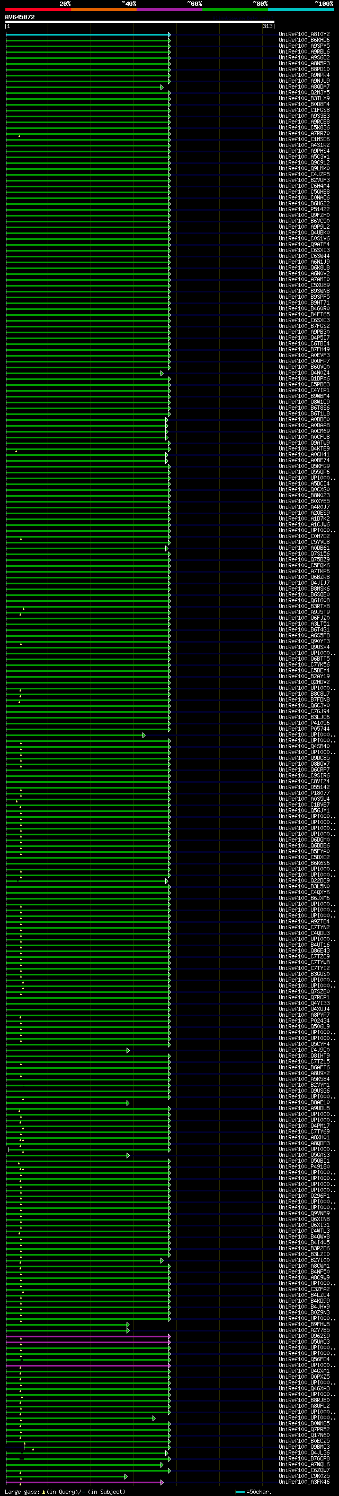Select hit UniRef100_Q8BQV7

coord(304,764)
